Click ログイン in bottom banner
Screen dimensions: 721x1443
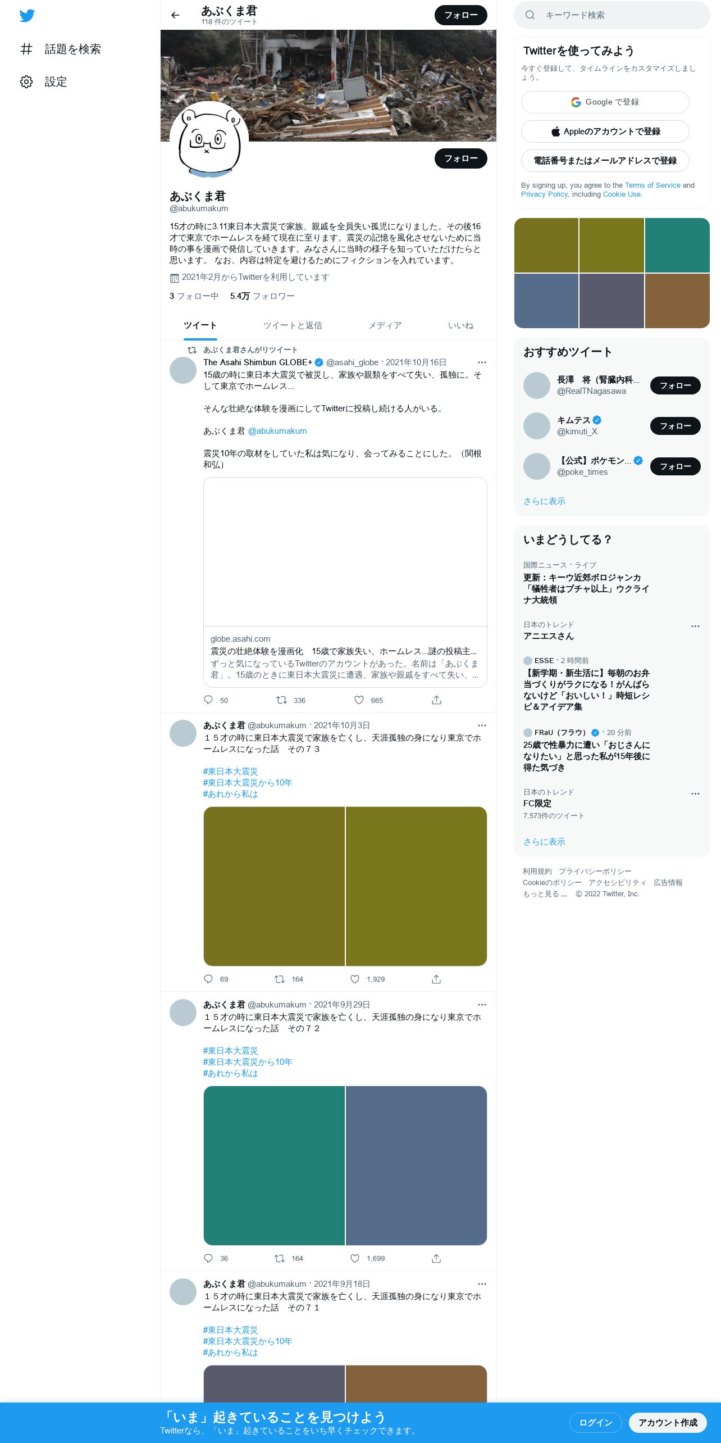pos(595,1422)
